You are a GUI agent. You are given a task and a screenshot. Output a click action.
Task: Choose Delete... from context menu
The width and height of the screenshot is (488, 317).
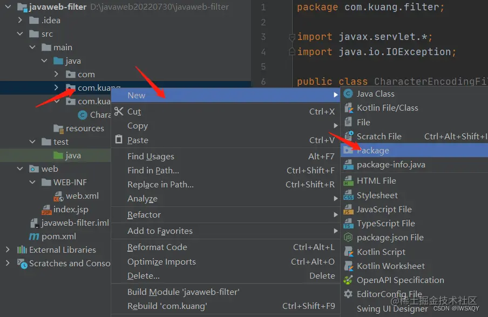coord(226,275)
